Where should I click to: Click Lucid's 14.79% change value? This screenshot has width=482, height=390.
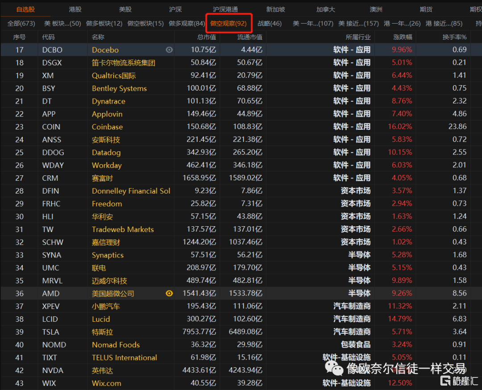tap(400, 319)
